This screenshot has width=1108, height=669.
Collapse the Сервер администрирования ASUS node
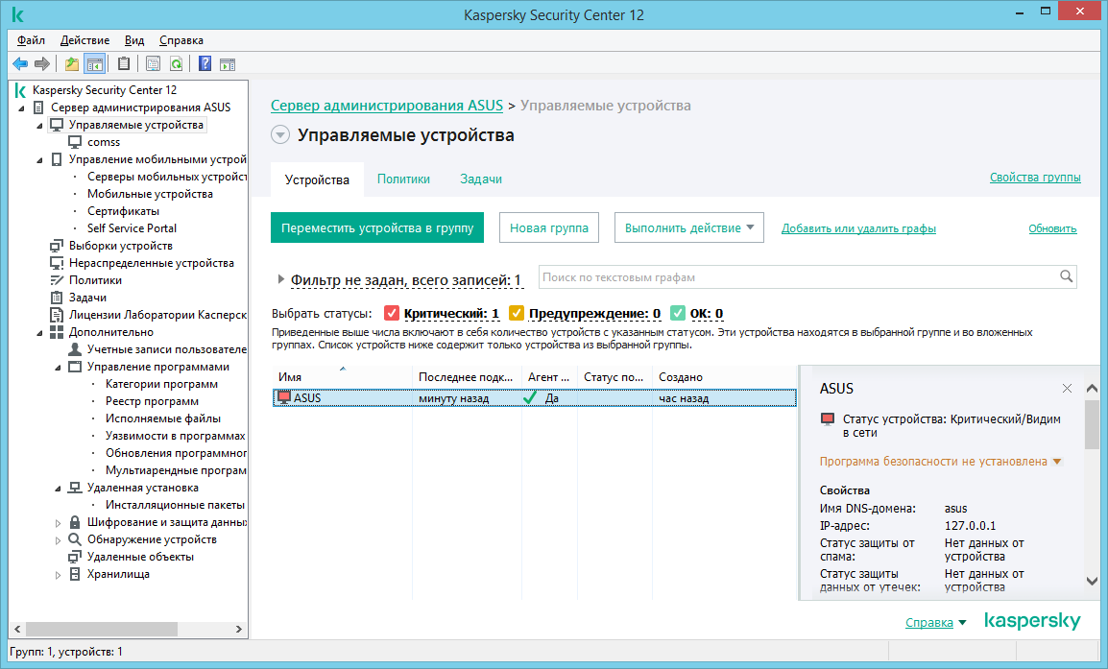tap(21, 108)
